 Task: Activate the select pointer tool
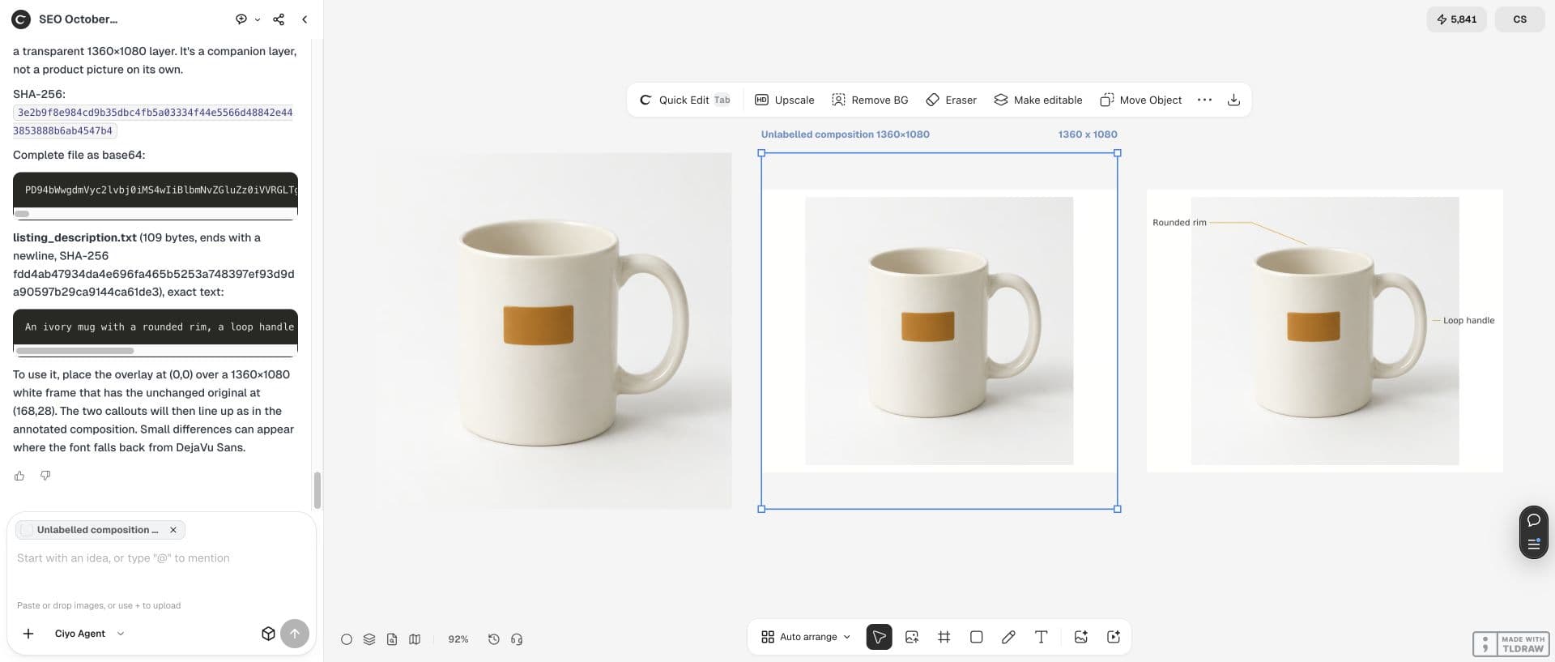[879, 637]
